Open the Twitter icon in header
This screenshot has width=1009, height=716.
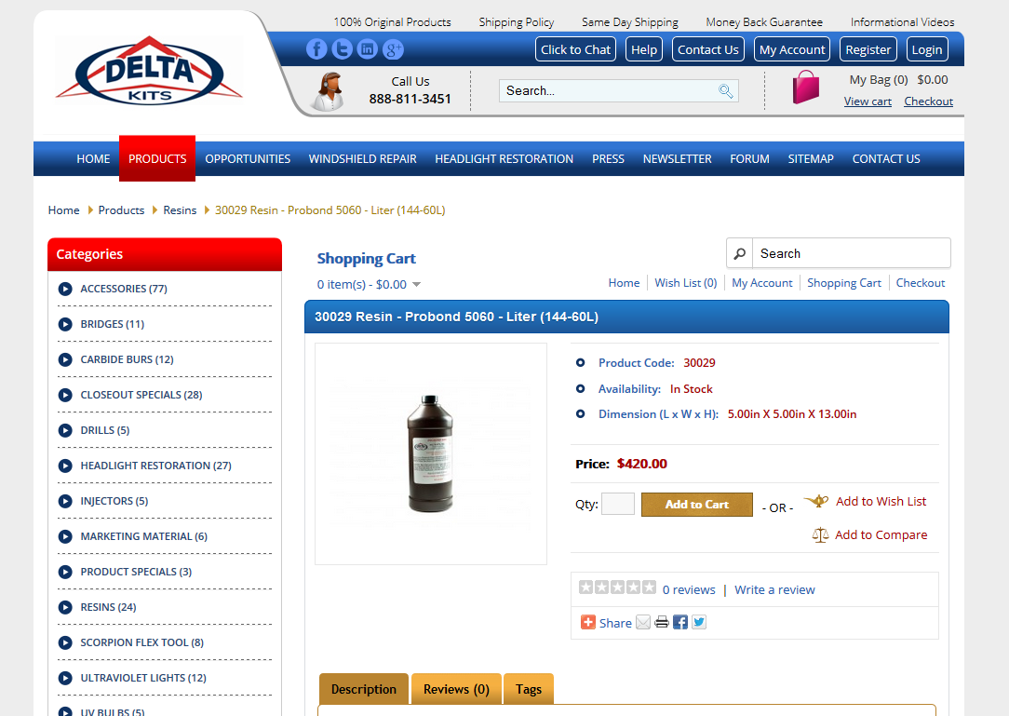[342, 49]
